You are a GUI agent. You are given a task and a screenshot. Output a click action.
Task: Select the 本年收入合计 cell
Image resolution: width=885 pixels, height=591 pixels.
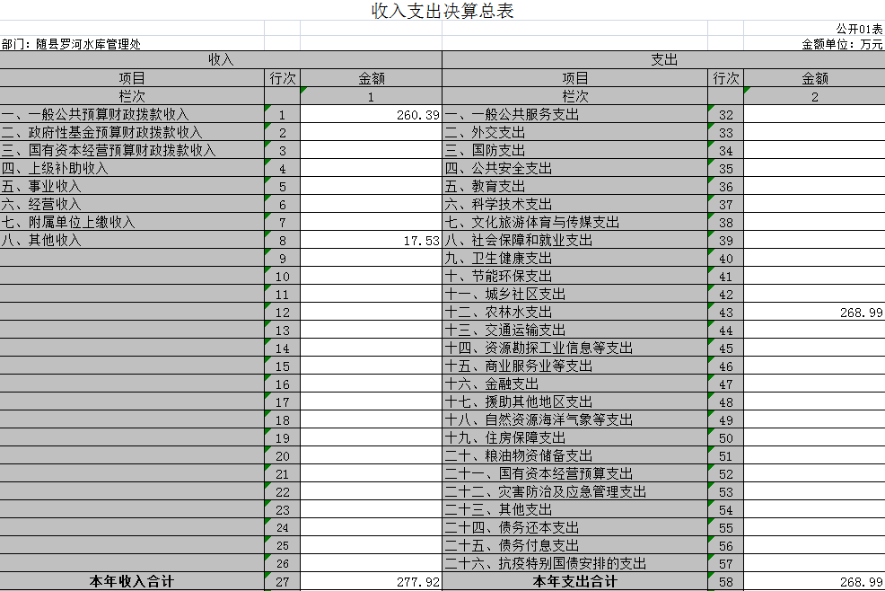pos(132,582)
